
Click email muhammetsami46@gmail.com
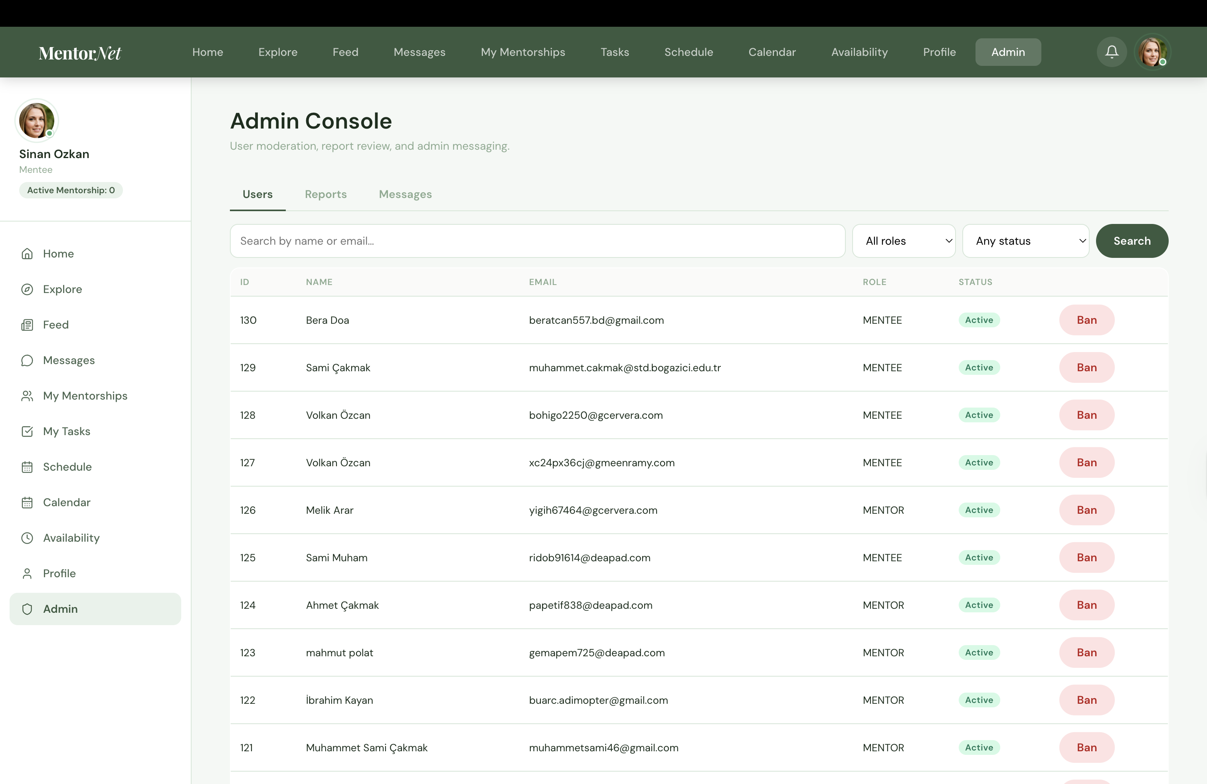[x=603, y=748]
